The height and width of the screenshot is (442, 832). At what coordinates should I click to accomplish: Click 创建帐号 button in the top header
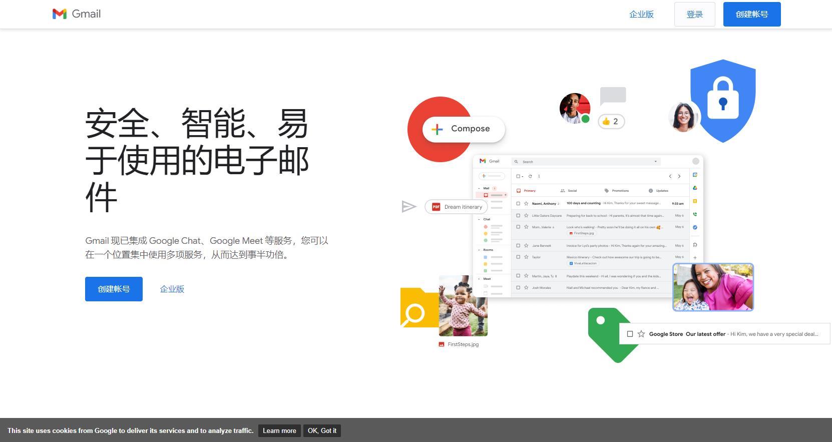click(752, 14)
